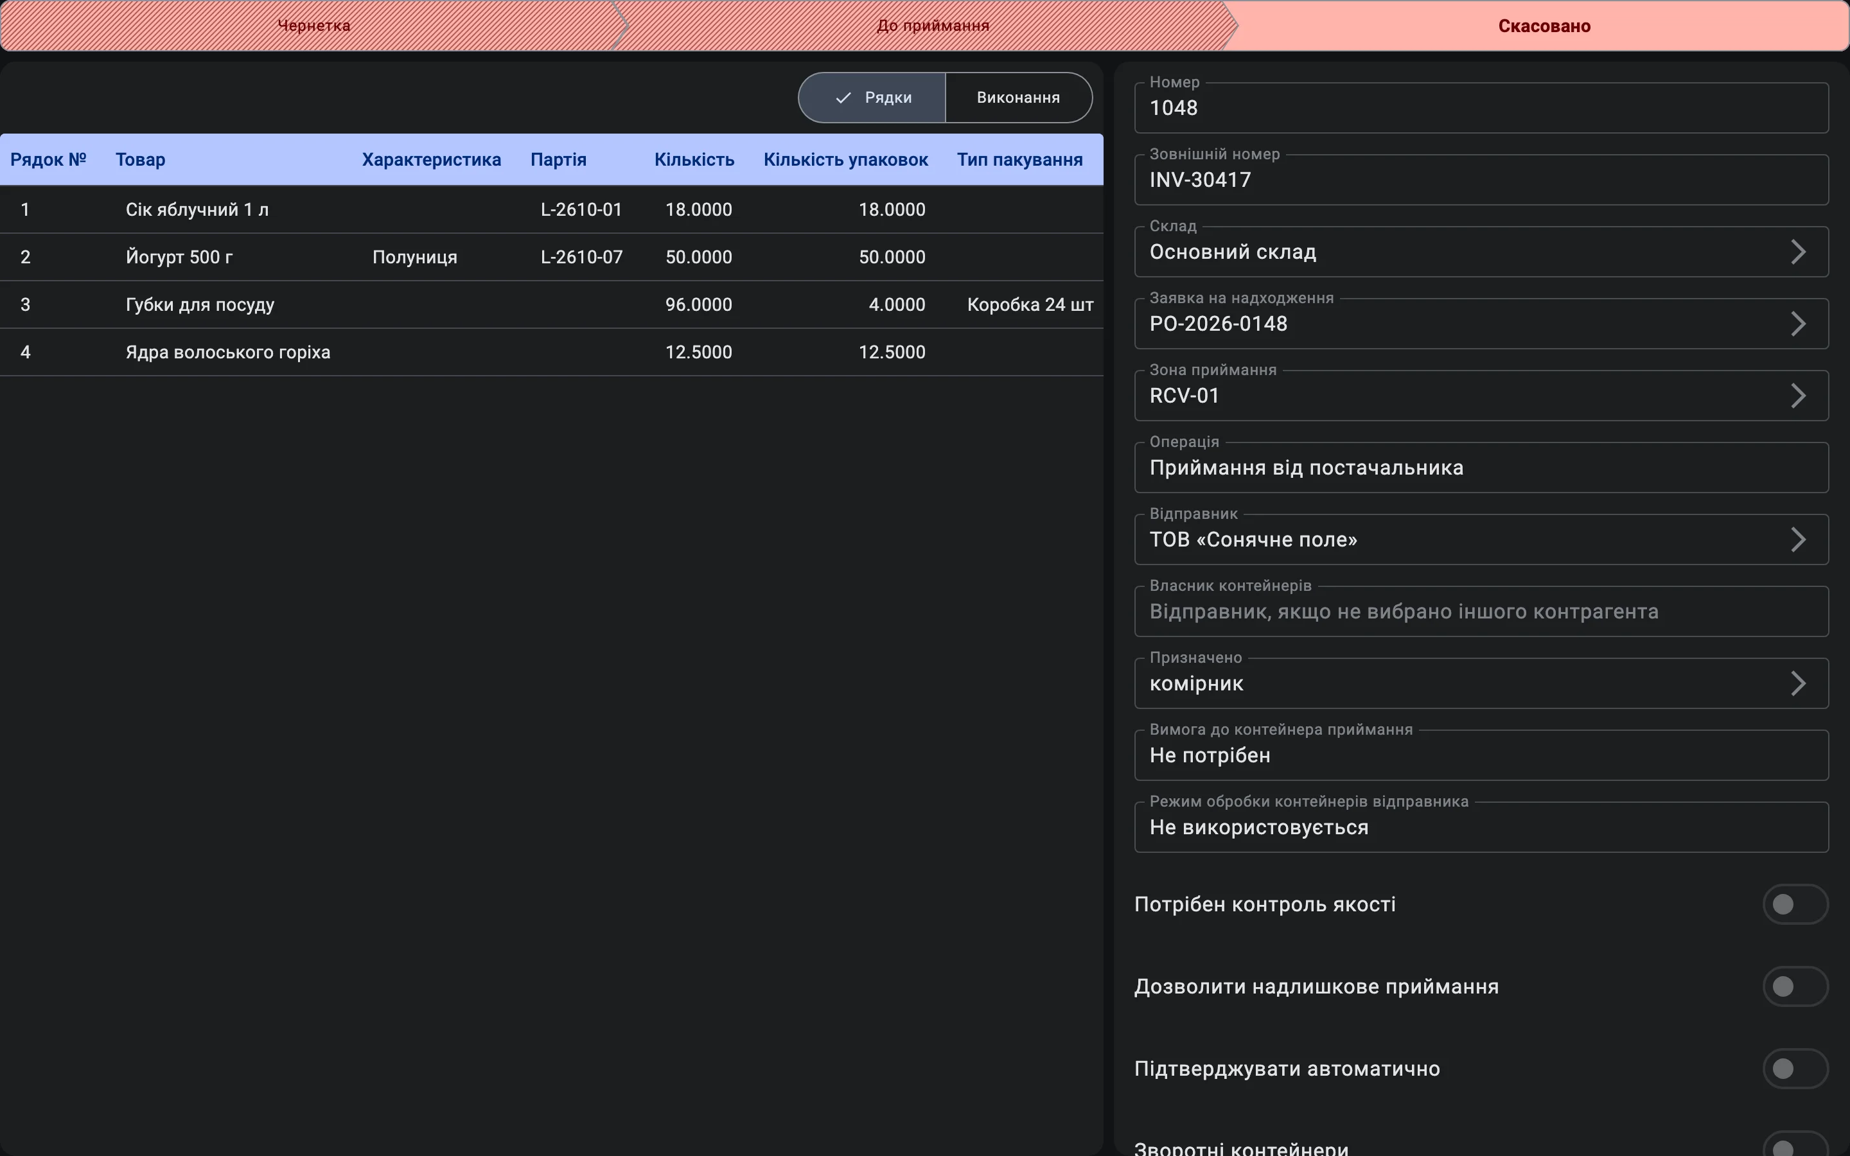
Task: Click batch cell L-2610-01
Action: (581, 209)
